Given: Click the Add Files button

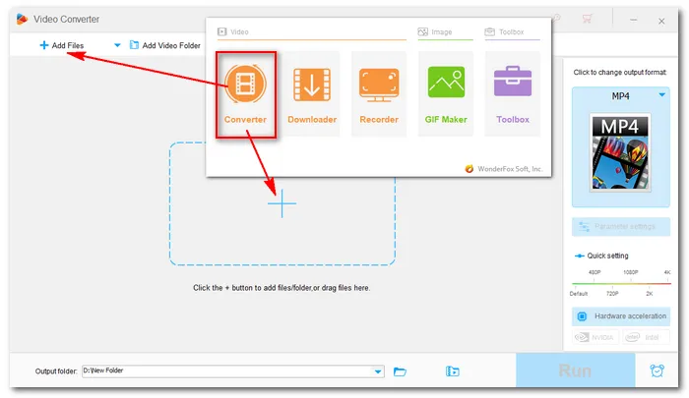Looking at the screenshot, I should click(x=62, y=45).
